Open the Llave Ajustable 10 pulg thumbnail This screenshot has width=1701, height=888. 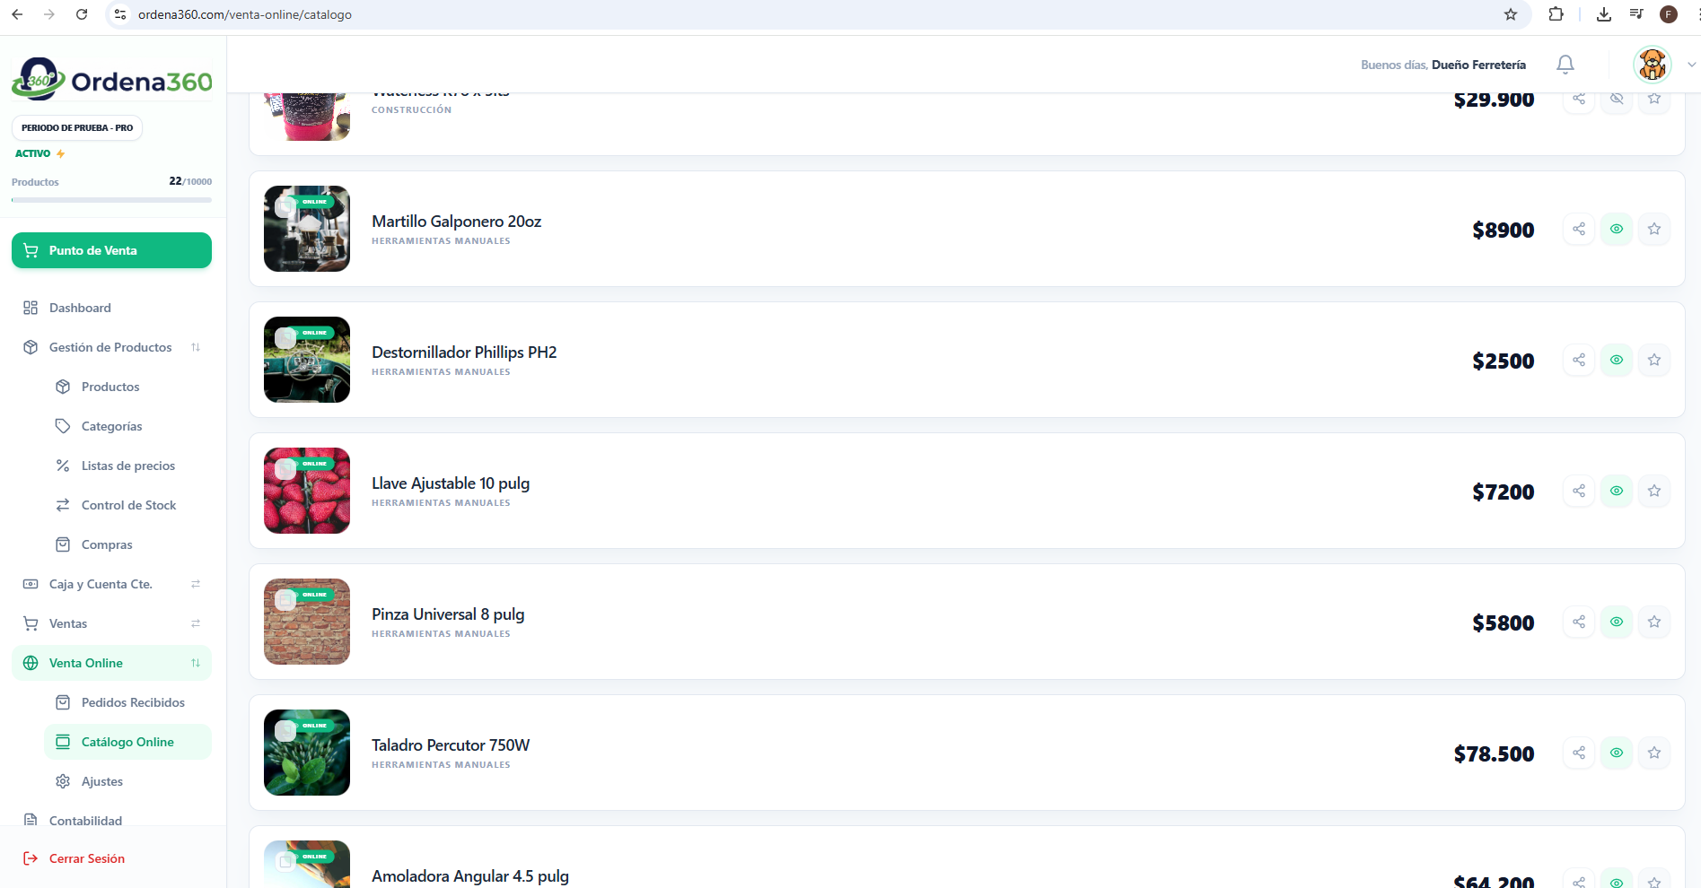[x=307, y=491]
